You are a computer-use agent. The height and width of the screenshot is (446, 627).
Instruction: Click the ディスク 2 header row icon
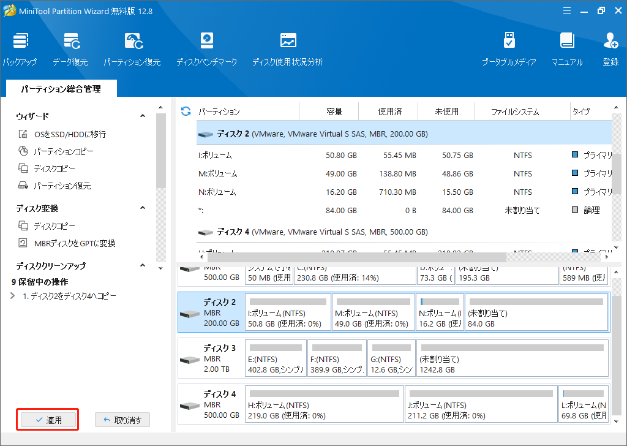[206, 134]
